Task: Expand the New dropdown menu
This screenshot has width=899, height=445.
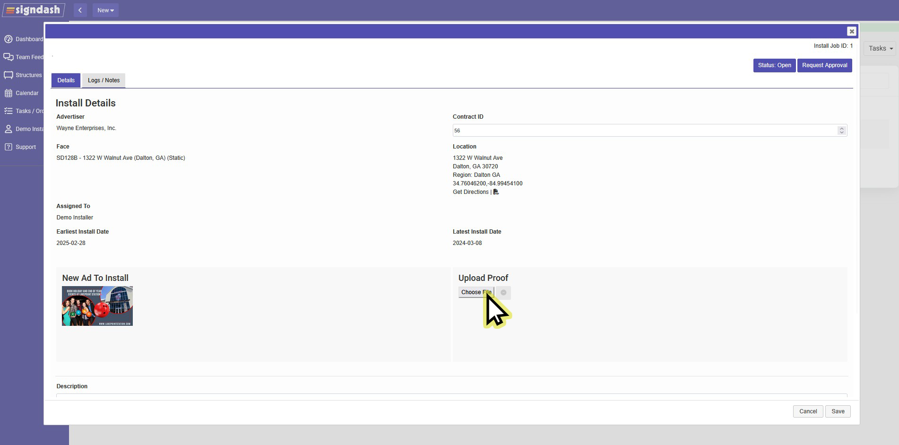Action: pyautogui.click(x=105, y=10)
